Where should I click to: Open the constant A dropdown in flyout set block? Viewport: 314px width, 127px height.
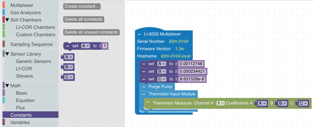tap(86, 46)
